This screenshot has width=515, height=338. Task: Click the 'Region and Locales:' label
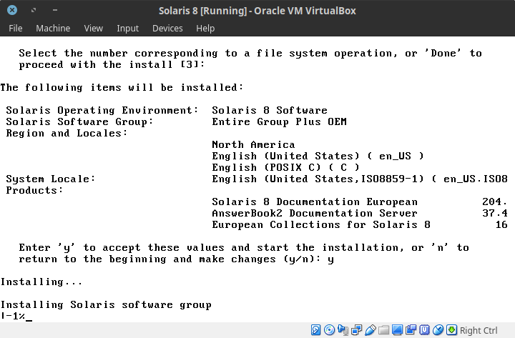point(67,133)
